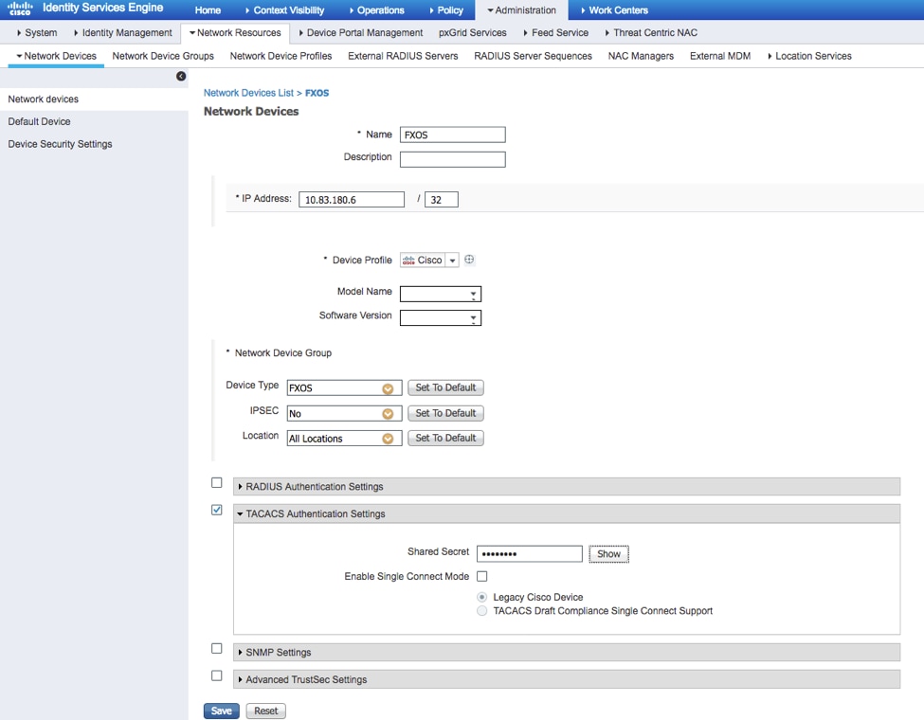This screenshot has height=720, width=924.
Task: Click the Description input field
Action: pos(453,159)
